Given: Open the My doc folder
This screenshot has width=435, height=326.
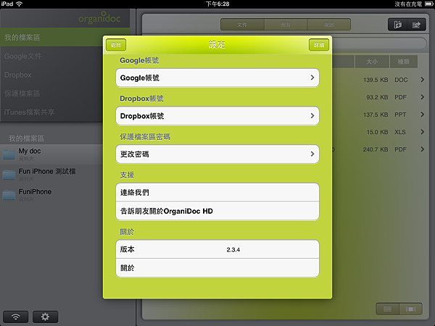Looking at the screenshot, I should pyautogui.click(x=51, y=154).
